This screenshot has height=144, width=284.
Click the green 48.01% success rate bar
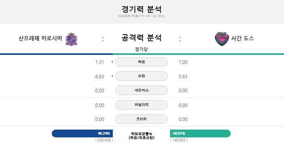tap(200, 133)
